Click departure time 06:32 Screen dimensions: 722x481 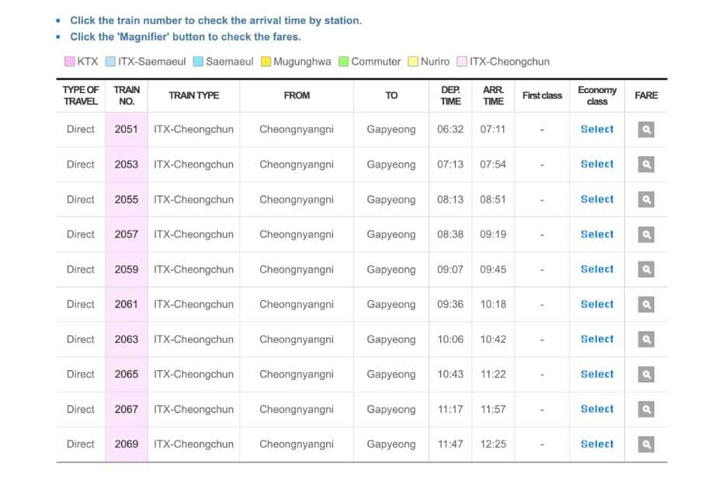point(450,130)
